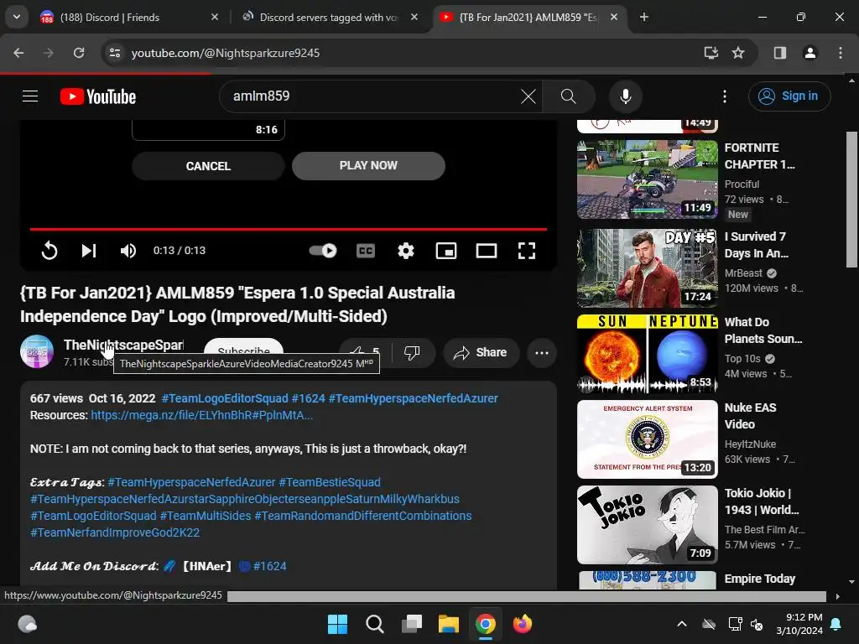Clear the search text with X icon
859x644 pixels.
click(528, 96)
